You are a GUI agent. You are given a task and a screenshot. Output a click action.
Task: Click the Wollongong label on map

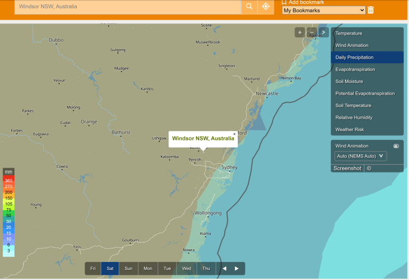(x=208, y=213)
